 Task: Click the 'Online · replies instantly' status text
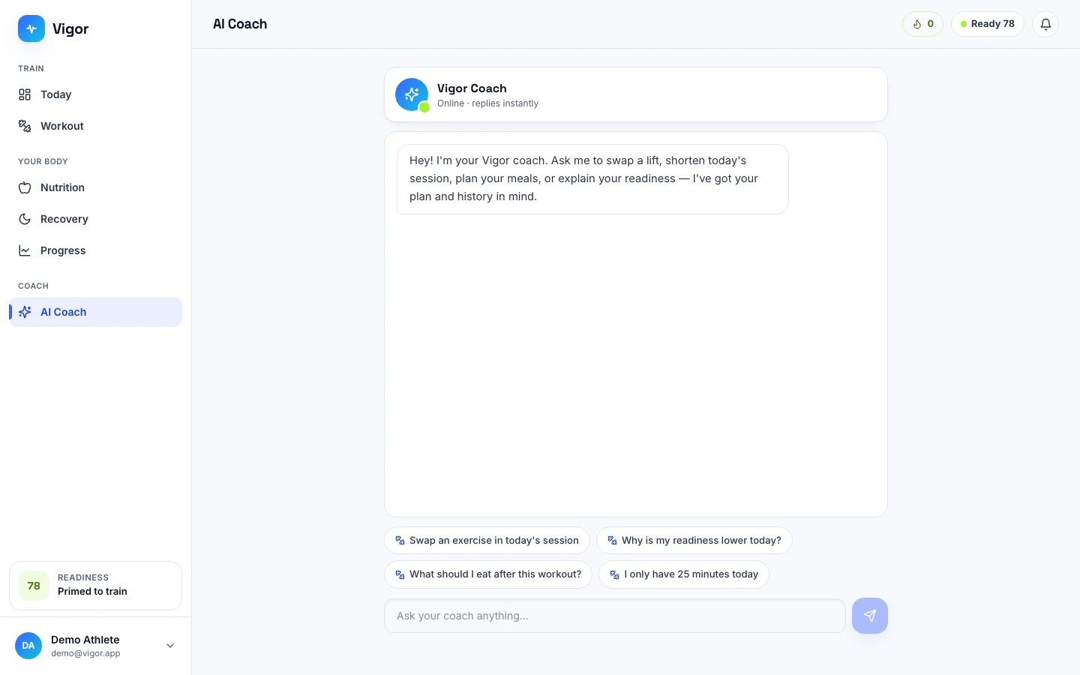pos(487,103)
